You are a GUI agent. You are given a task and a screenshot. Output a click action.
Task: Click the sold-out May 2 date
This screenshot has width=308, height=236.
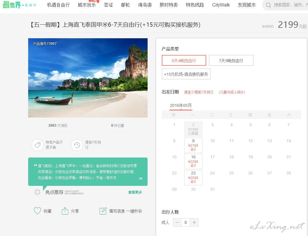coord(193,129)
